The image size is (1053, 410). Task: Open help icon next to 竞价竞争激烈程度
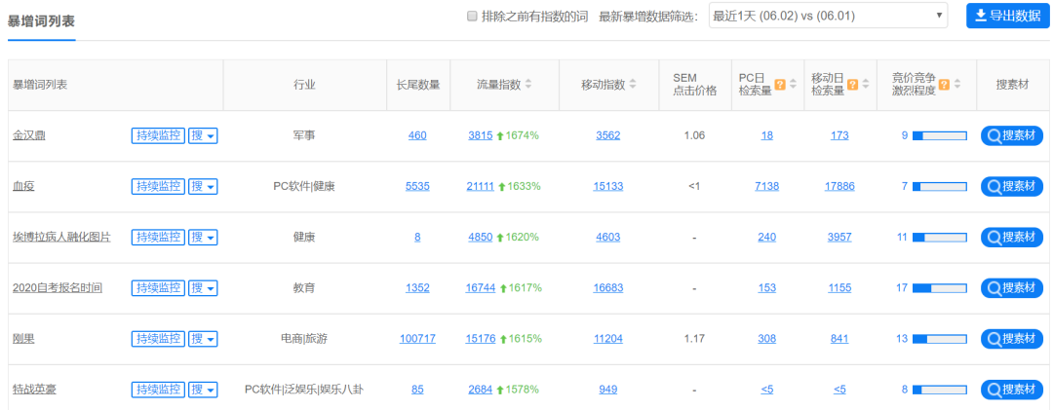coord(944,85)
